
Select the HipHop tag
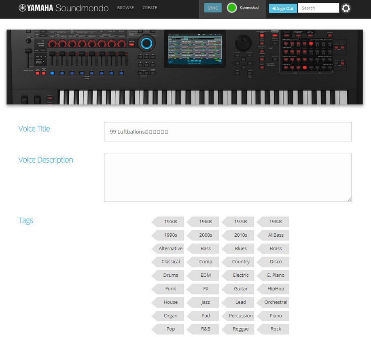coord(276,289)
